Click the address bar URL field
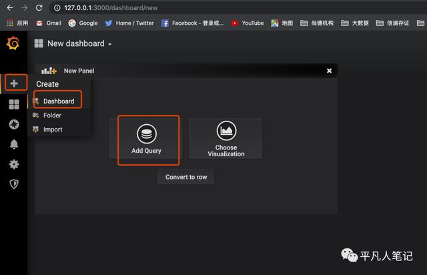Viewport: 427px width, 275px height. tap(240, 8)
